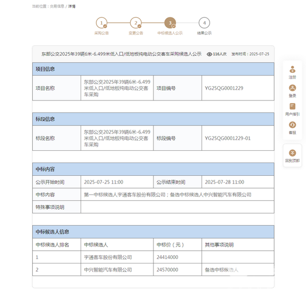The image size is (306, 293).
Task: Click the 客服 customer service icon
Action: point(292,124)
